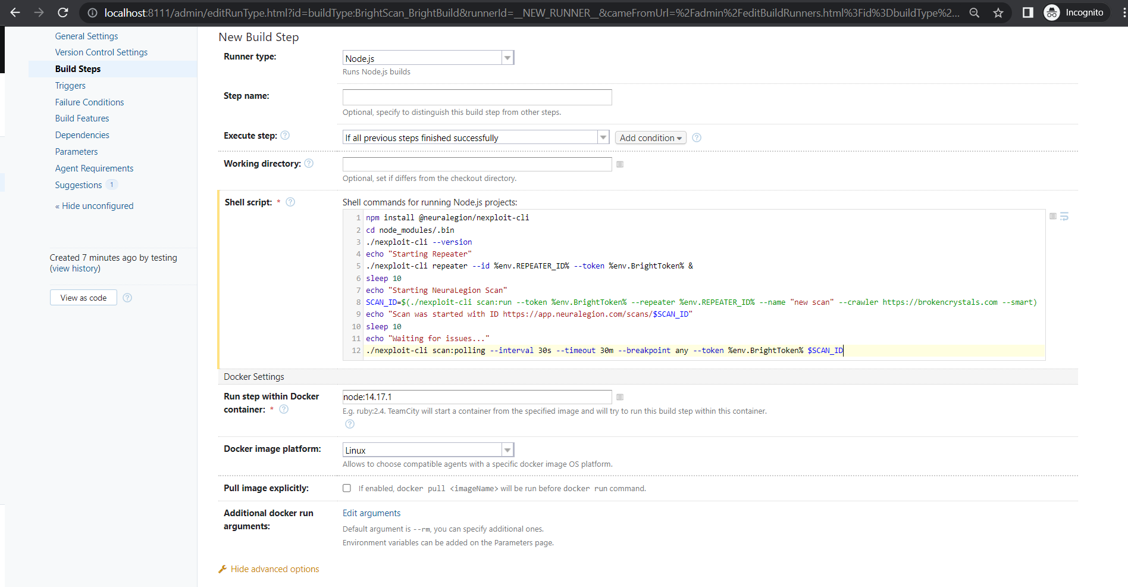Click script line 7 "Starting NeuraLegion Scan"

pos(437,291)
